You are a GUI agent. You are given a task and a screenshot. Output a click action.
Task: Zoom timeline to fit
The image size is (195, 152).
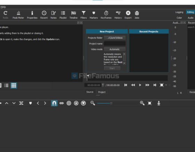(x=149, y=103)
